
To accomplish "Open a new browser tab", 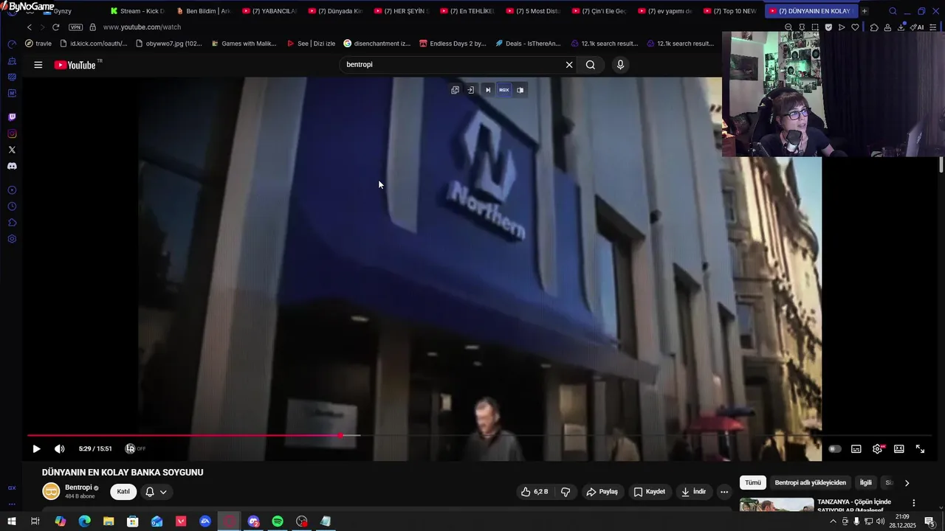I will pyautogui.click(x=865, y=11).
